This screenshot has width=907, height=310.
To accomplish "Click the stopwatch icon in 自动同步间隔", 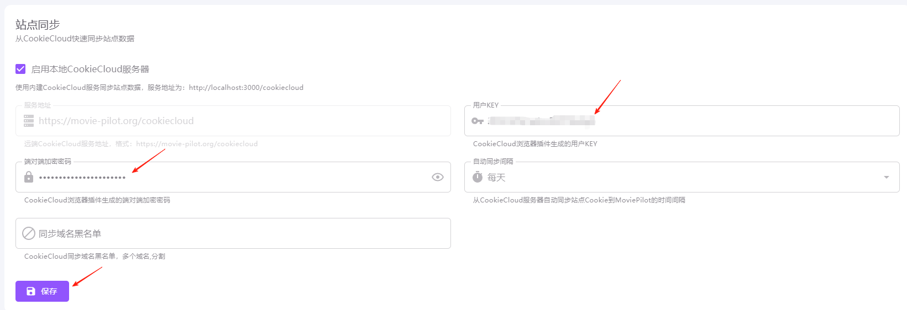I will [478, 177].
